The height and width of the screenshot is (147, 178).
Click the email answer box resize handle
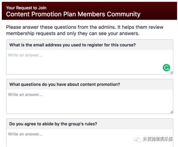click(172, 72)
